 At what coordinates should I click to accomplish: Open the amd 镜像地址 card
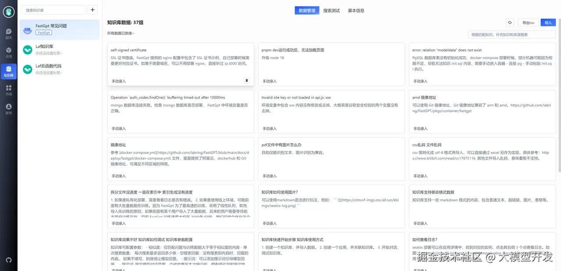coord(482,111)
